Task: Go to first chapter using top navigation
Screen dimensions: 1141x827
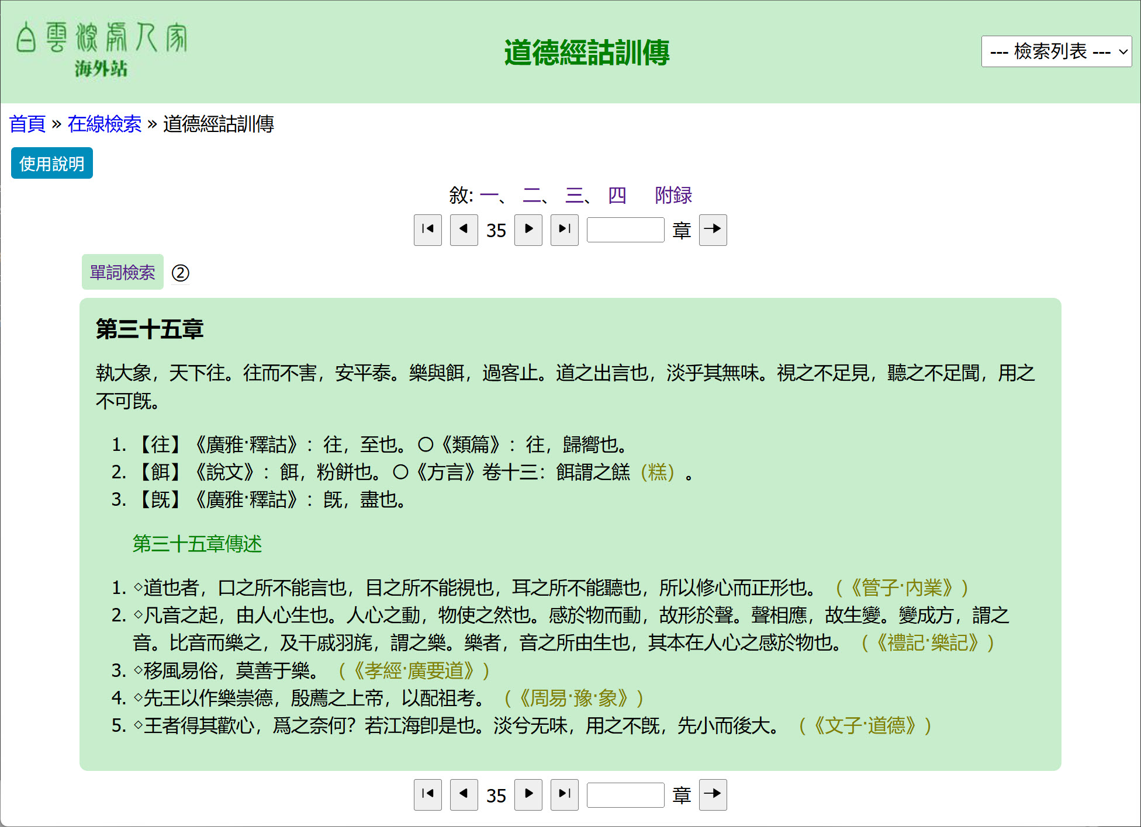Action: [x=427, y=230]
